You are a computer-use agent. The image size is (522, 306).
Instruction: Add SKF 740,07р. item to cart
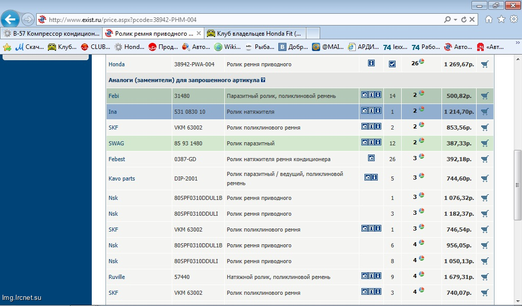click(x=485, y=293)
